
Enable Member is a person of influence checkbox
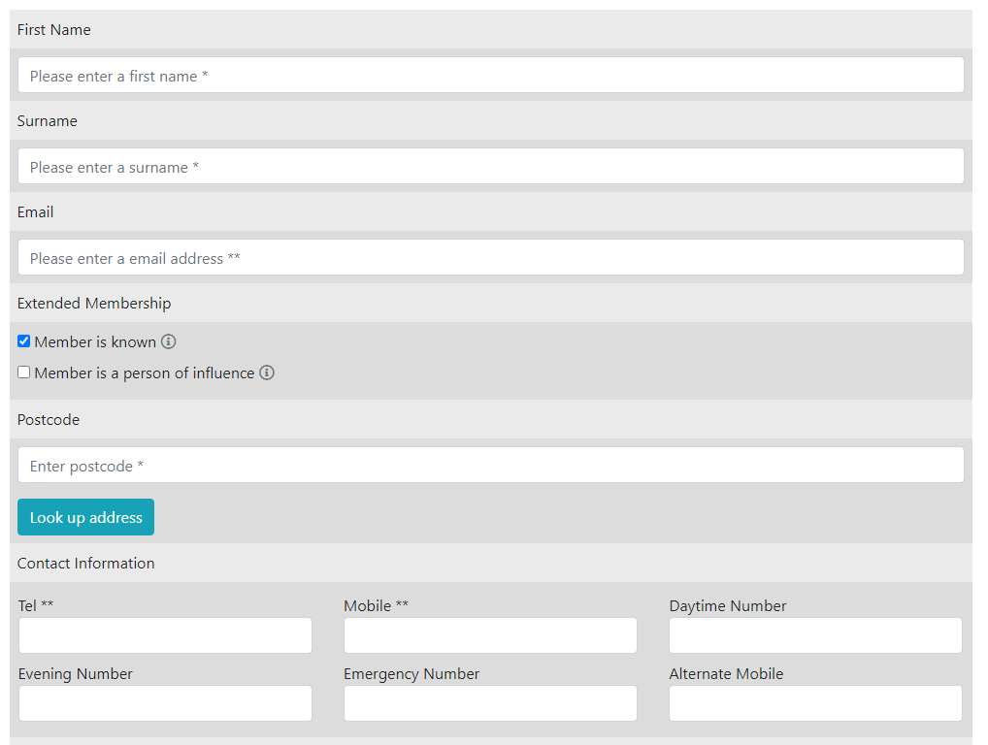pos(24,372)
